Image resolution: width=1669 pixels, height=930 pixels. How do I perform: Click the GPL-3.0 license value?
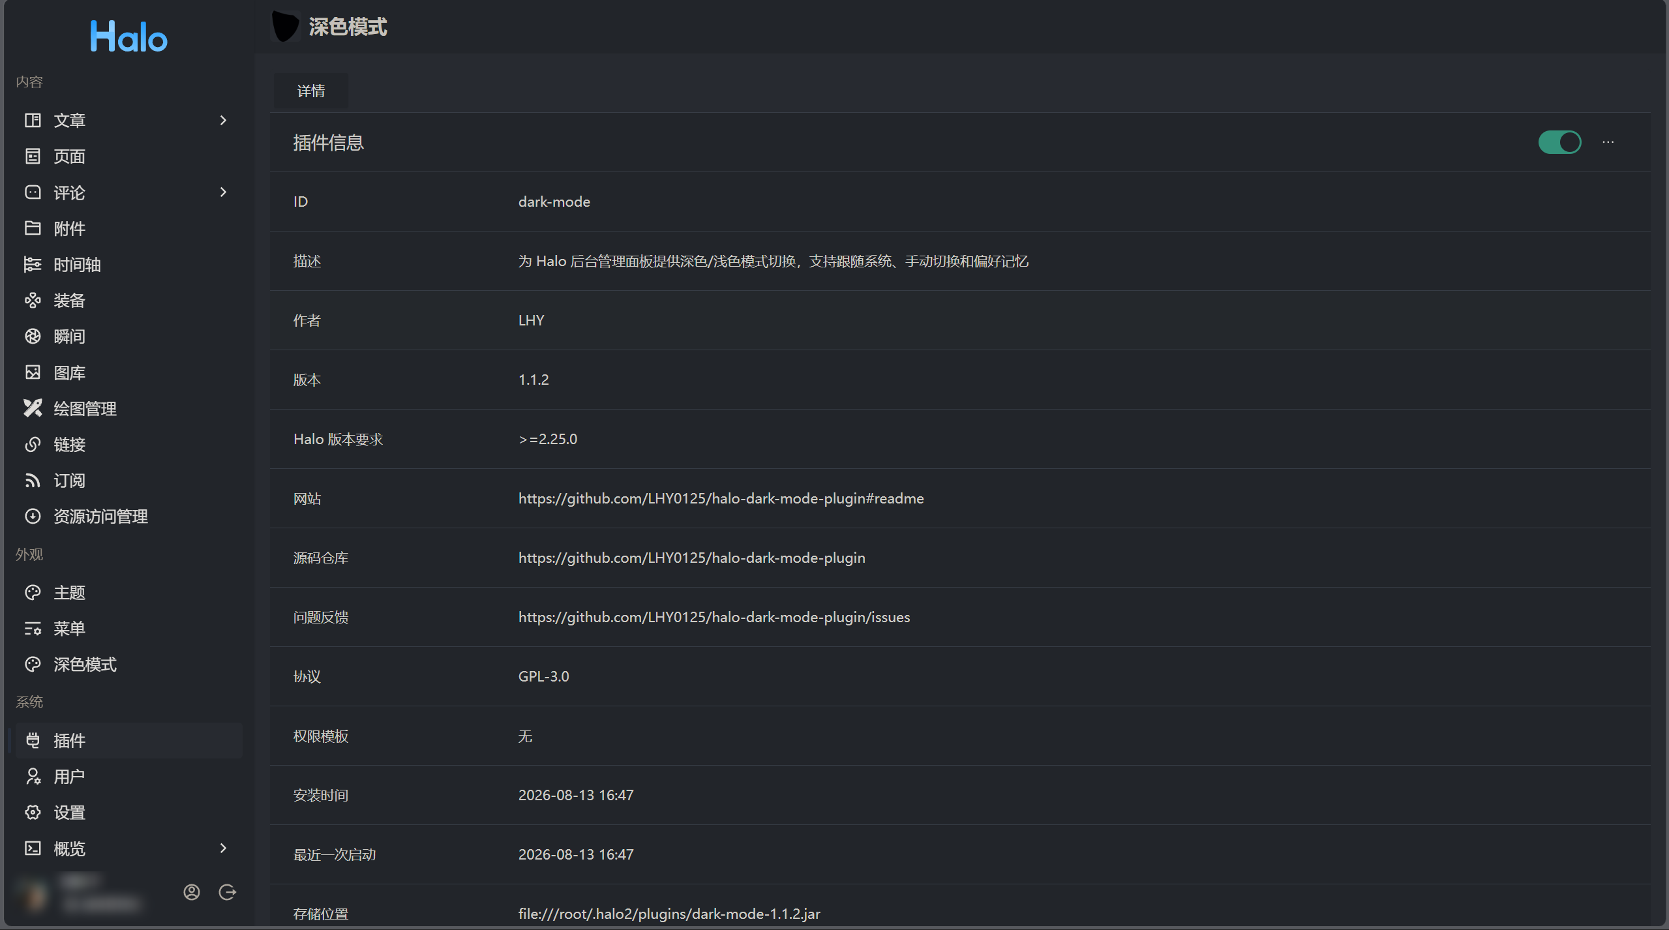pyautogui.click(x=543, y=676)
